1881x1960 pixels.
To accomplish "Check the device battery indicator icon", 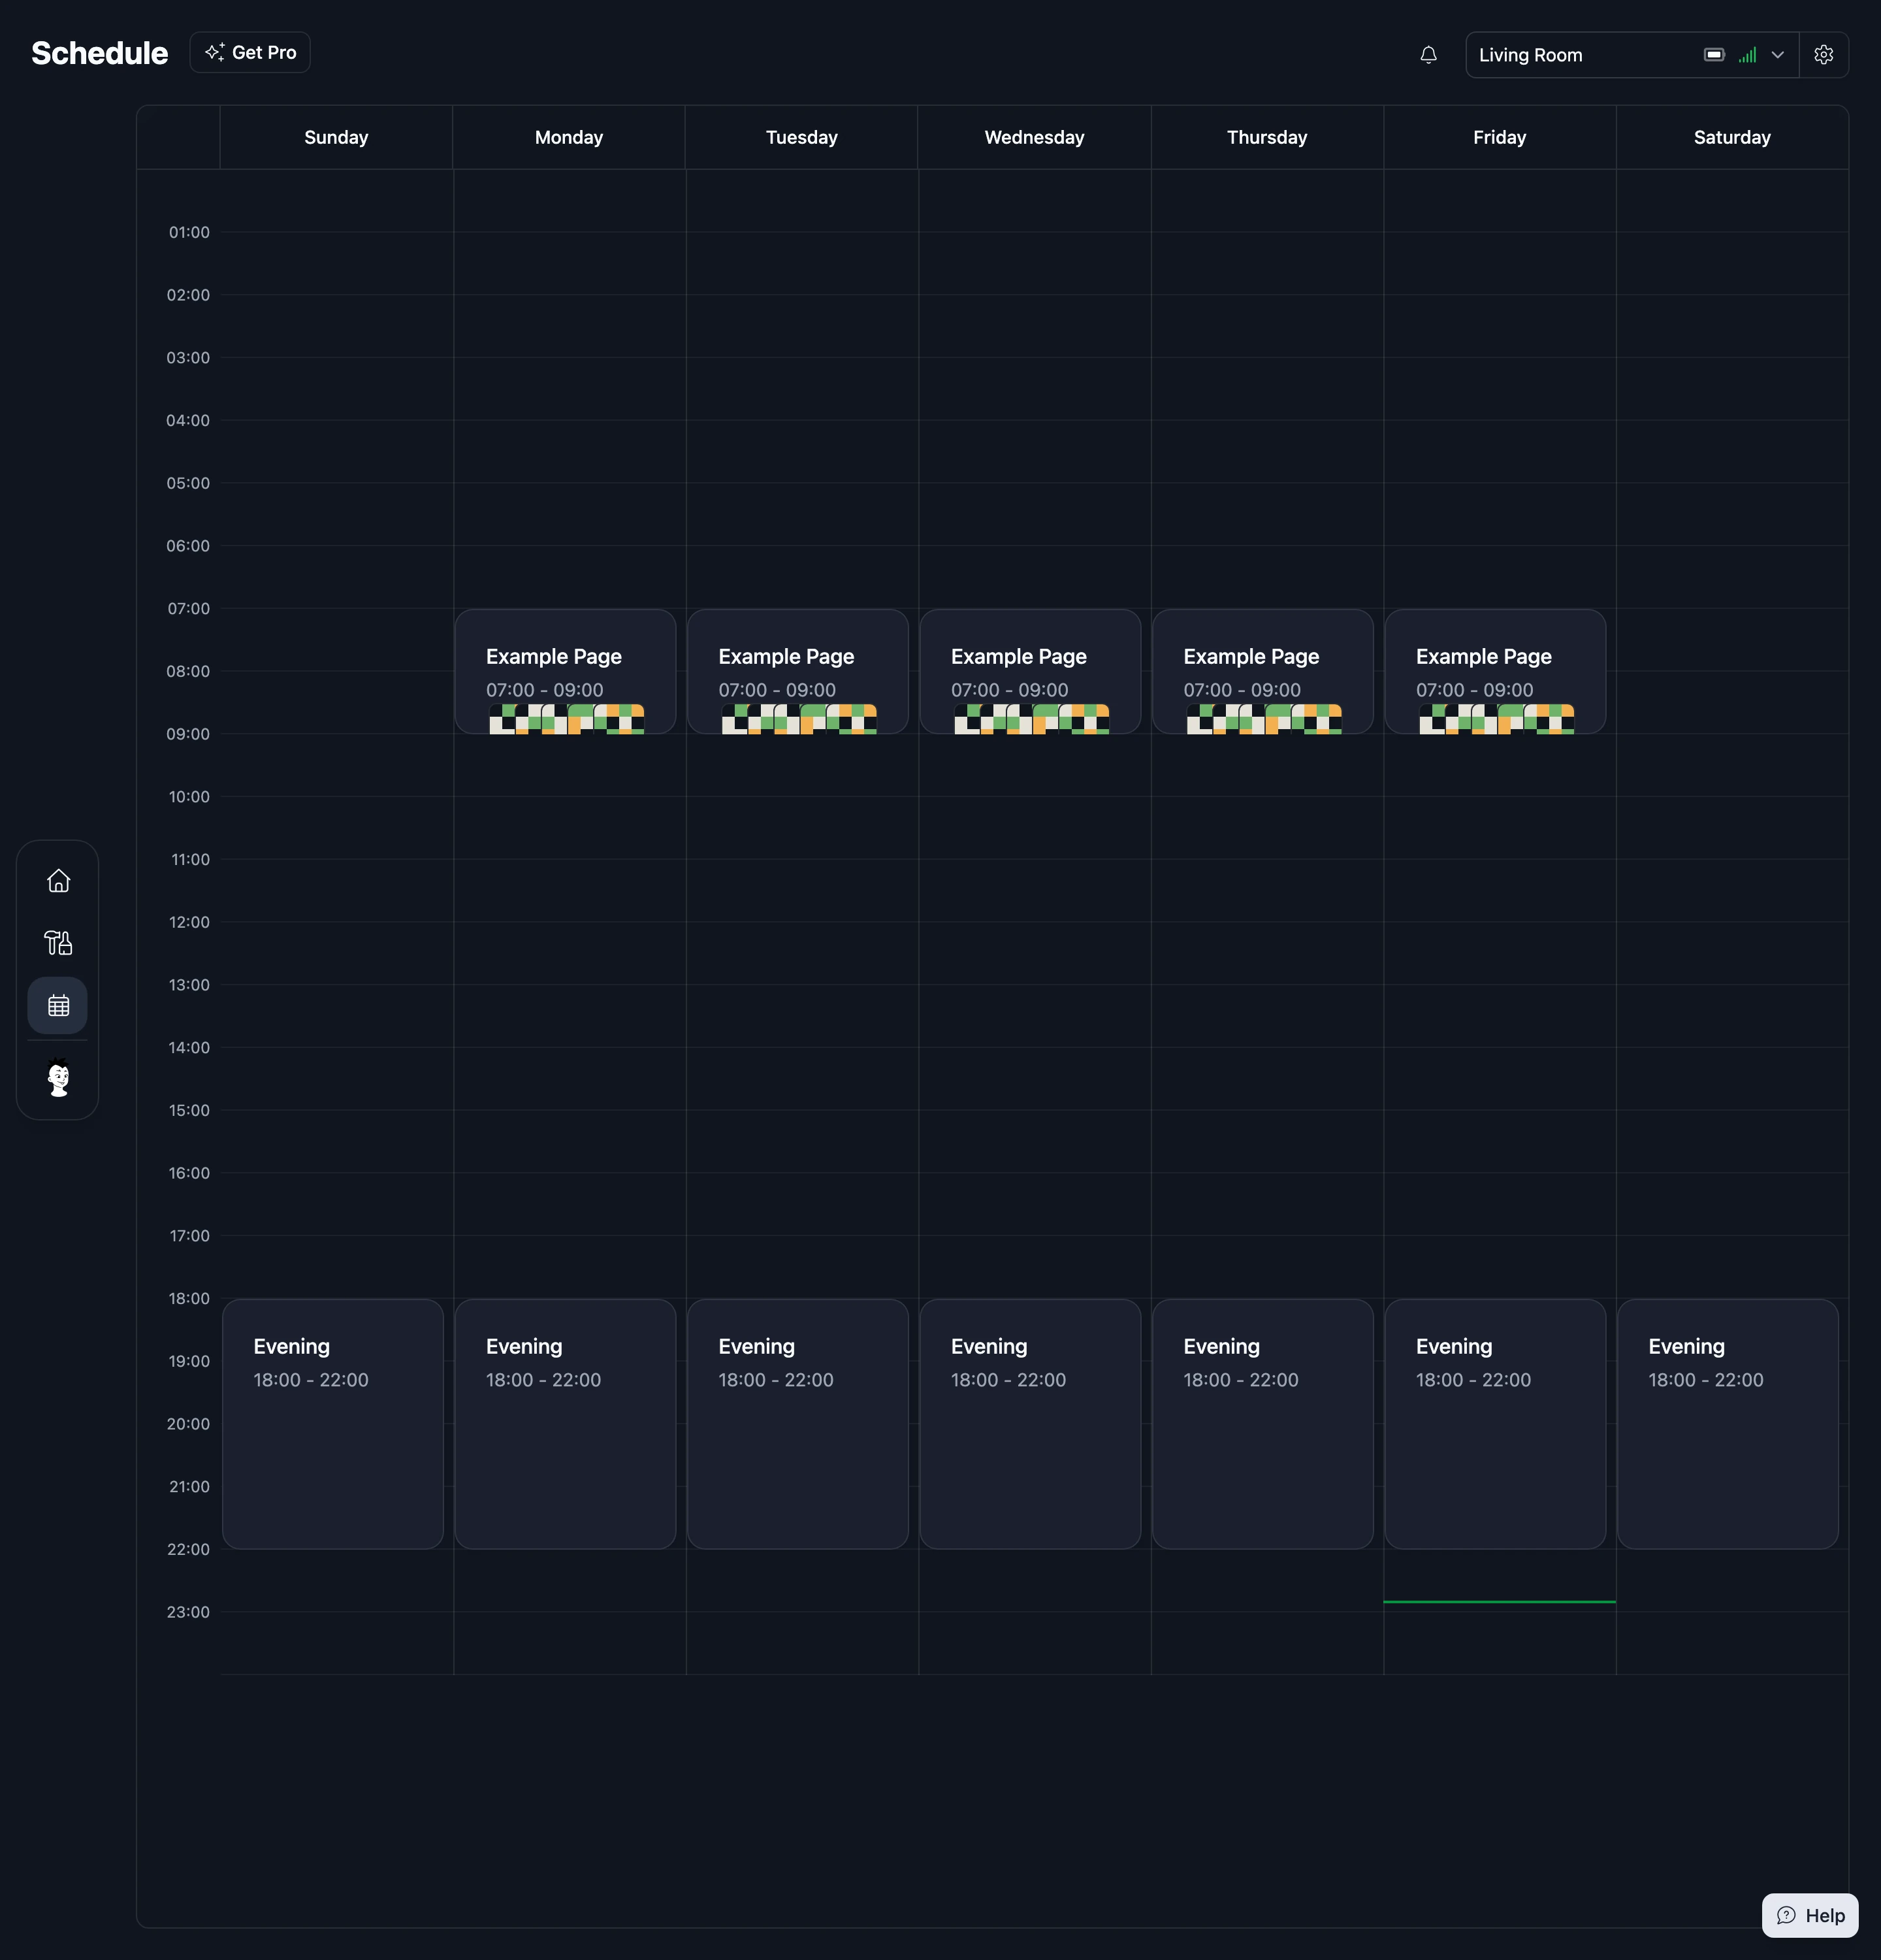I will [1714, 55].
